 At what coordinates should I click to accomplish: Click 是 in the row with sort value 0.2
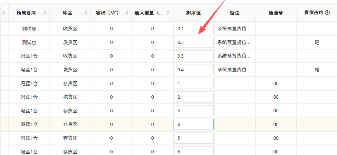pyautogui.click(x=317, y=42)
